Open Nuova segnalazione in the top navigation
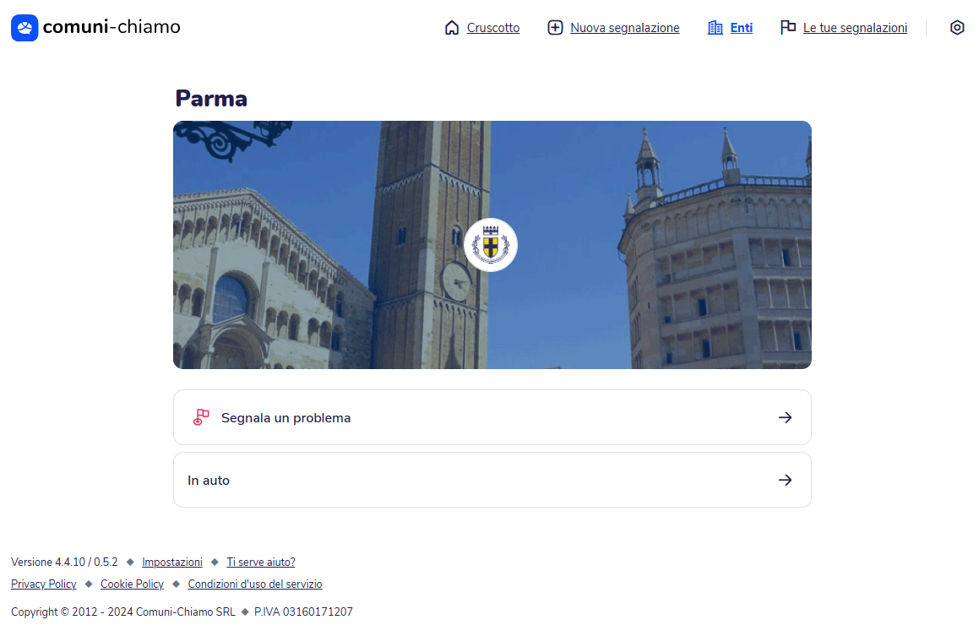The height and width of the screenshot is (636, 979). 625,28
